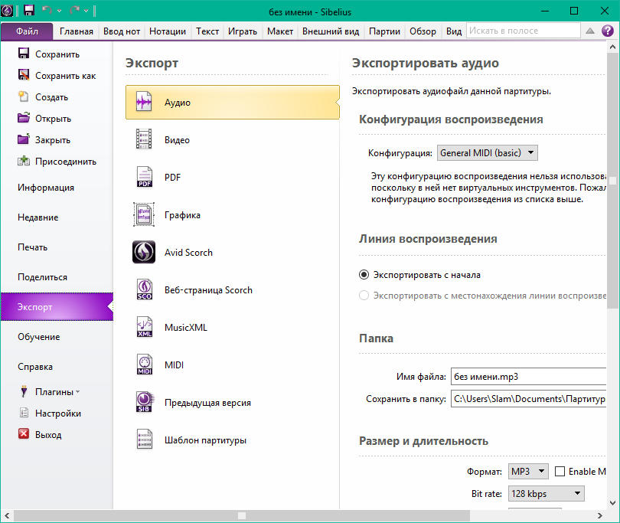Open the Макет ribbon tab

[280, 31]
